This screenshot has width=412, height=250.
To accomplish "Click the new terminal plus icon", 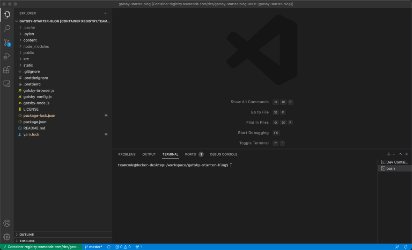I will pyautogui.click(x=389, y=154).
